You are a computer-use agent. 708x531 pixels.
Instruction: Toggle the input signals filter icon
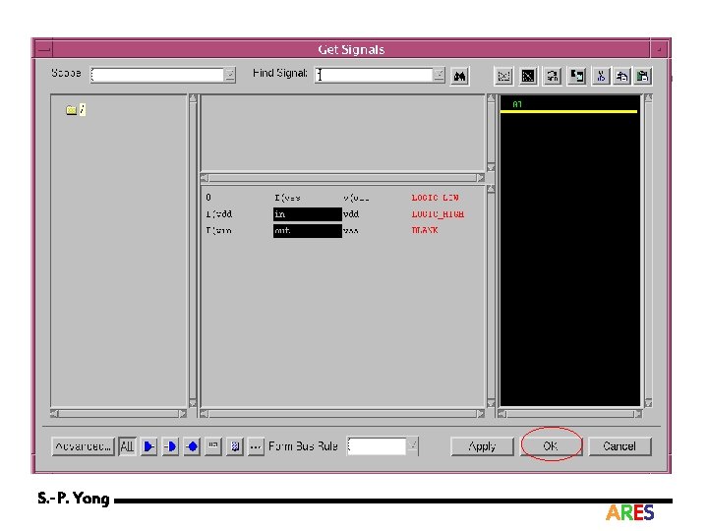click(148, 446)
